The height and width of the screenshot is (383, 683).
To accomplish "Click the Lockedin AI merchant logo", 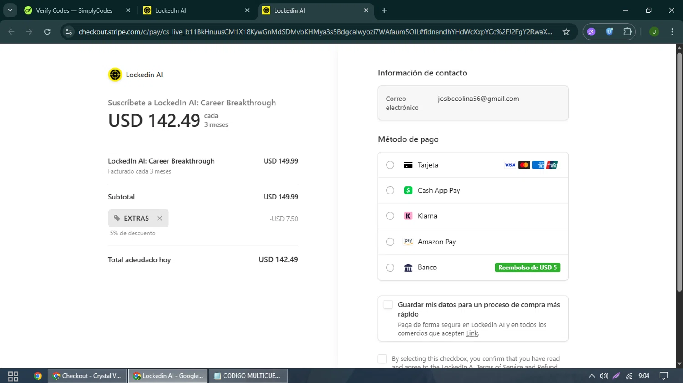I will tap(115, 75).
